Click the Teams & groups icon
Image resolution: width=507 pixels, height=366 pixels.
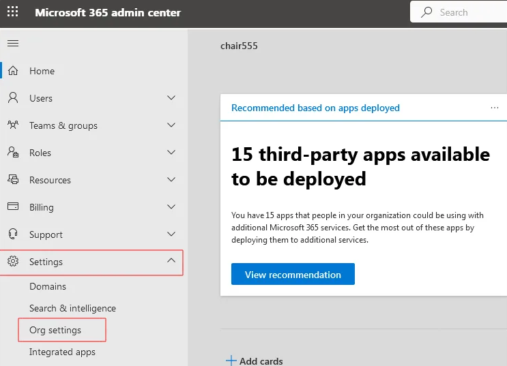click(x=13, y=125)
